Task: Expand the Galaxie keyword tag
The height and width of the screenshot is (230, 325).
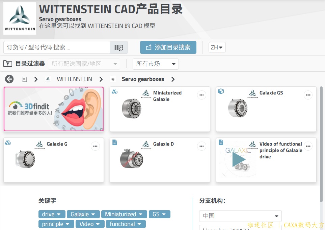Action: click(83, 214)
